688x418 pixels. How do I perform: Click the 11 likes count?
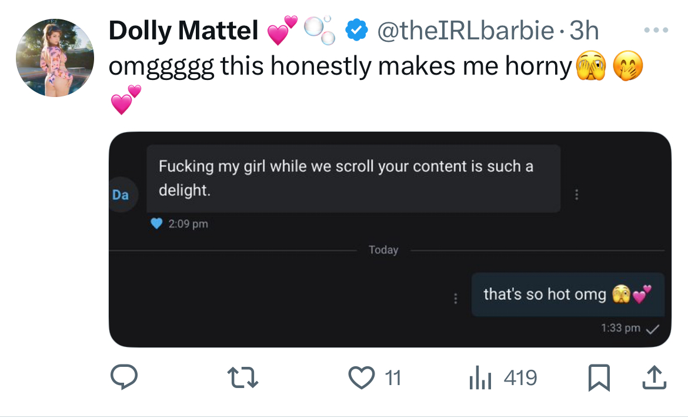tap(393, 377)
